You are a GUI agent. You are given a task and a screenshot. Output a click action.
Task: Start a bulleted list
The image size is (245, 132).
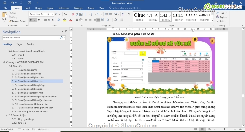86,14
